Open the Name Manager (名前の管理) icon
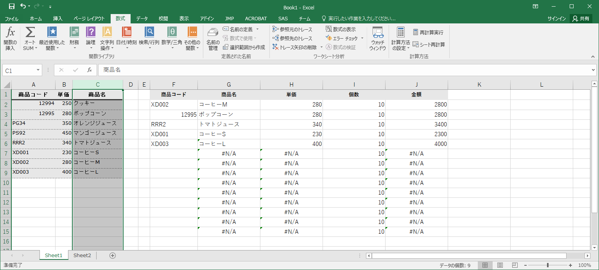This screenshot has width=599, height=270. (x=213, y=38)
